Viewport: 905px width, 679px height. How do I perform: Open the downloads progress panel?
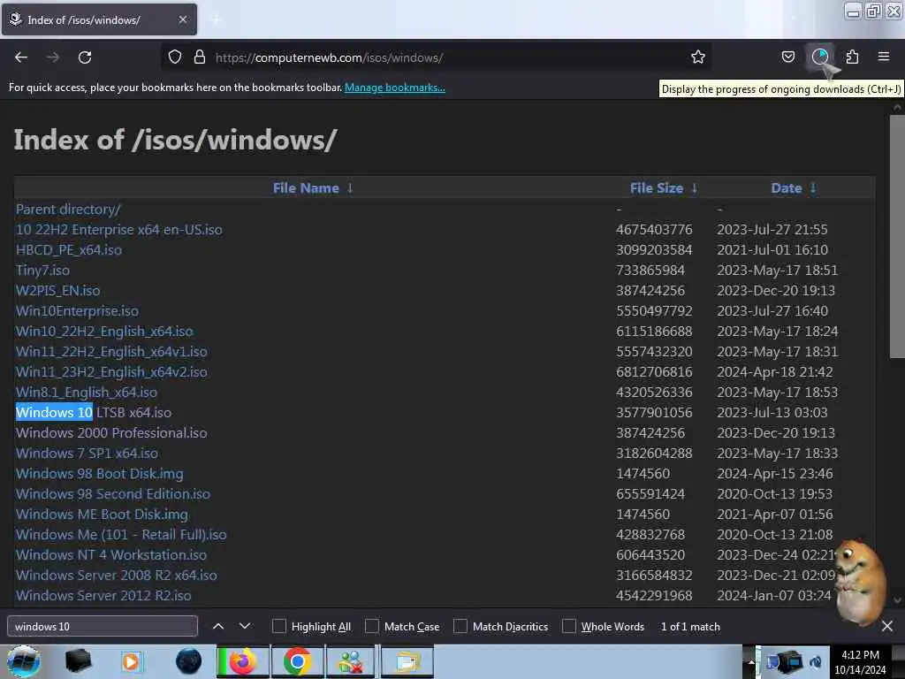point(820,57)
